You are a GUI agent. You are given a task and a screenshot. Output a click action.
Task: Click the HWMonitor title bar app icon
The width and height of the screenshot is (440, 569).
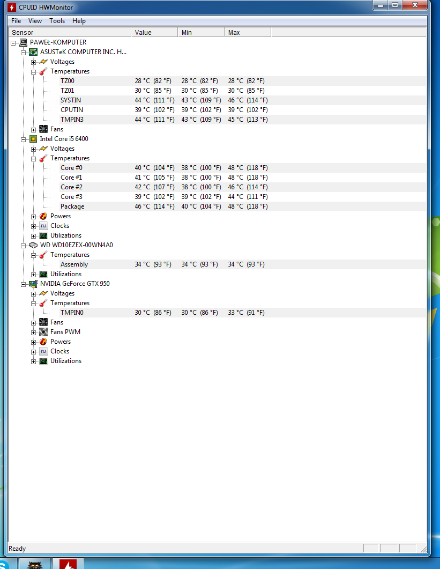12,8
